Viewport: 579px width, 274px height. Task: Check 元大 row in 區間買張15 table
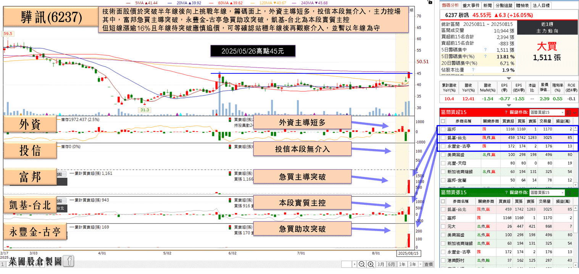443,226
